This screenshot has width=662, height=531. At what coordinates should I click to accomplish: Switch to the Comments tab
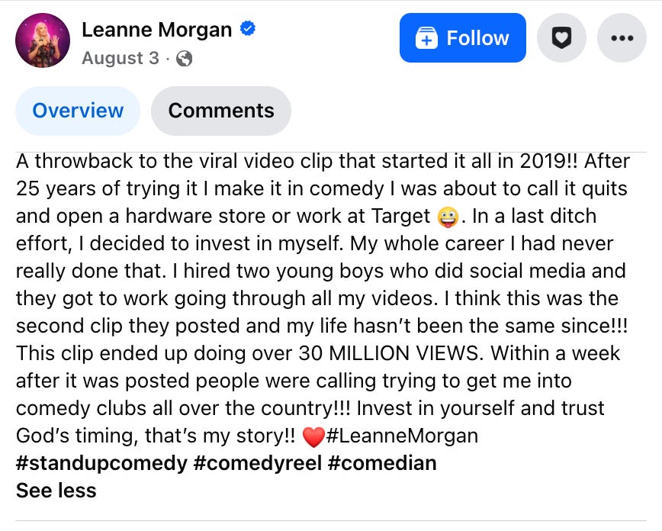(220, 111)
